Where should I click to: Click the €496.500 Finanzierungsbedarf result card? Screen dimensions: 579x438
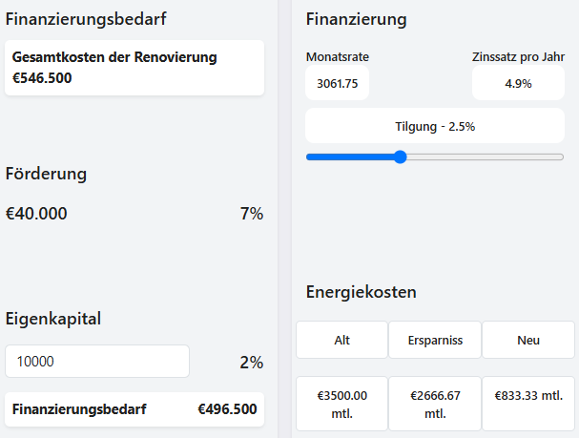(x=134, y=409)
